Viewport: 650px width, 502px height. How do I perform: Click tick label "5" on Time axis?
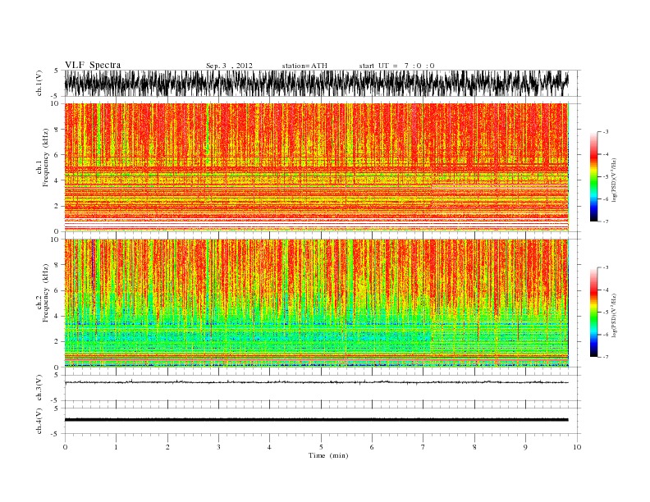pos(321,447)
